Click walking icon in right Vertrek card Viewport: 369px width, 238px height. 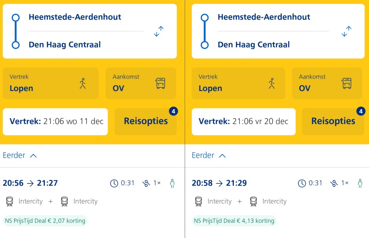[272, 83]
